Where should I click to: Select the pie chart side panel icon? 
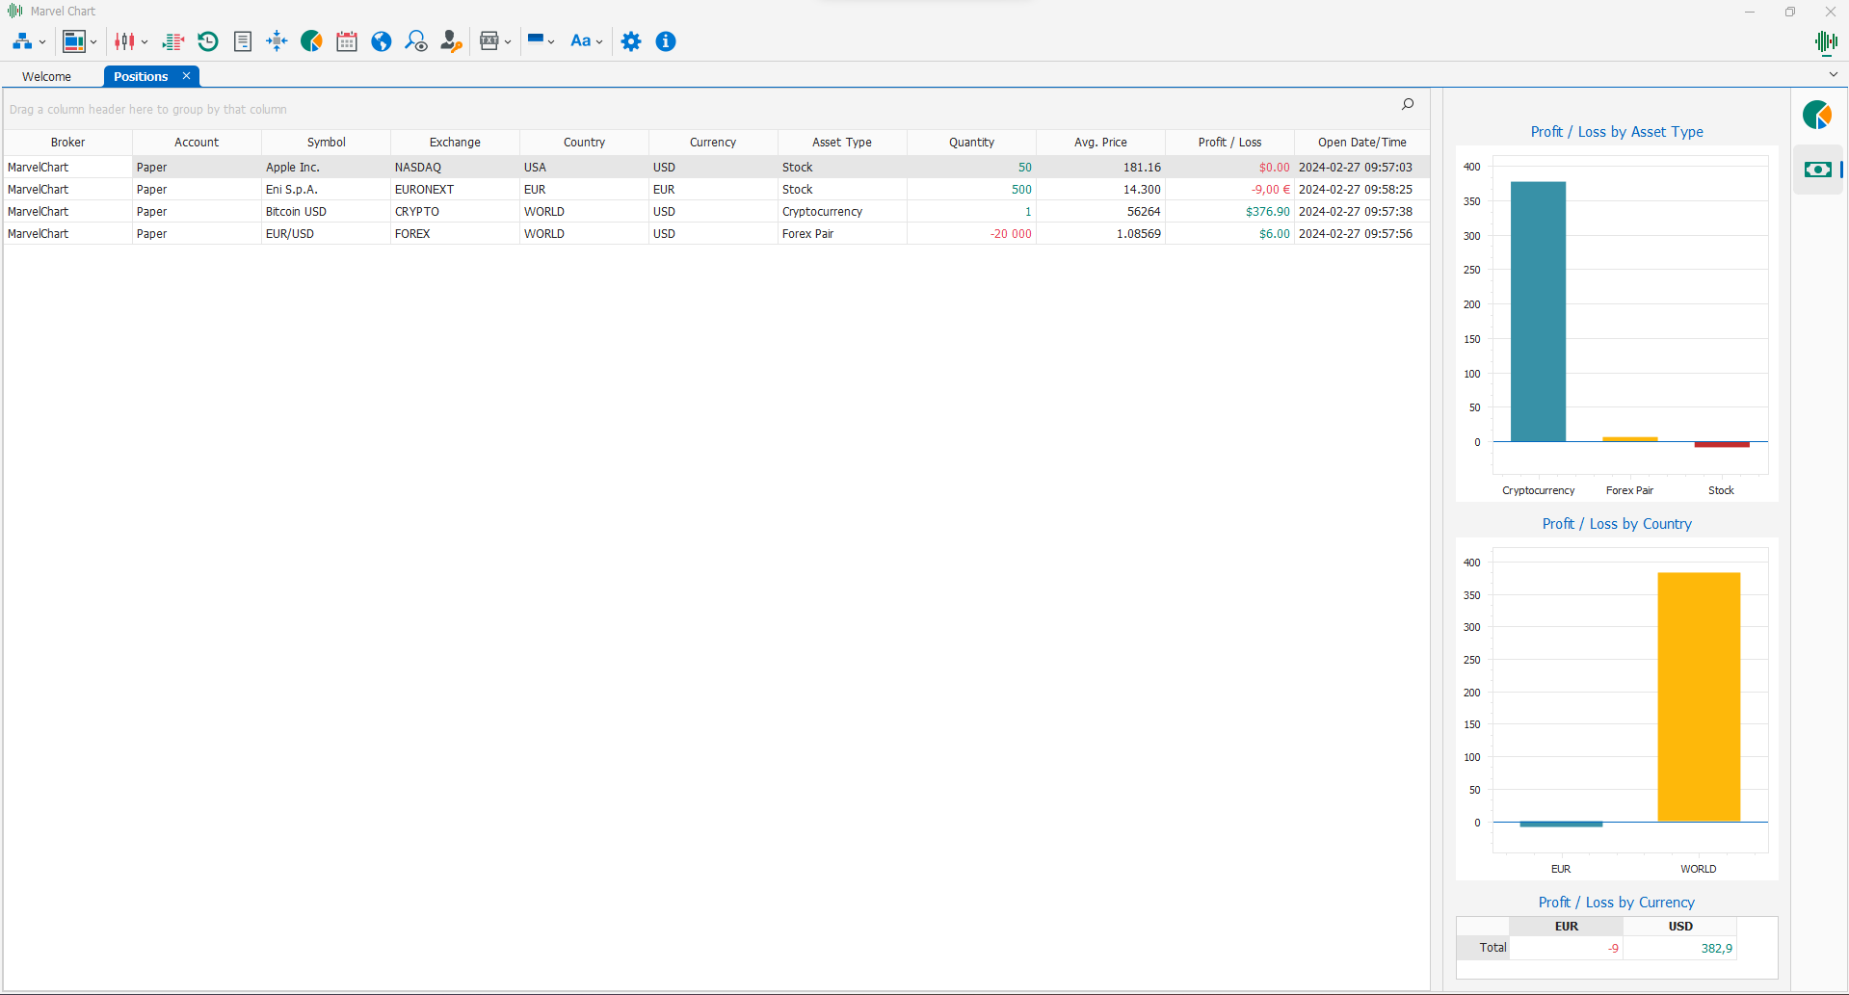pyautogui.click(x=1817, y=116)
